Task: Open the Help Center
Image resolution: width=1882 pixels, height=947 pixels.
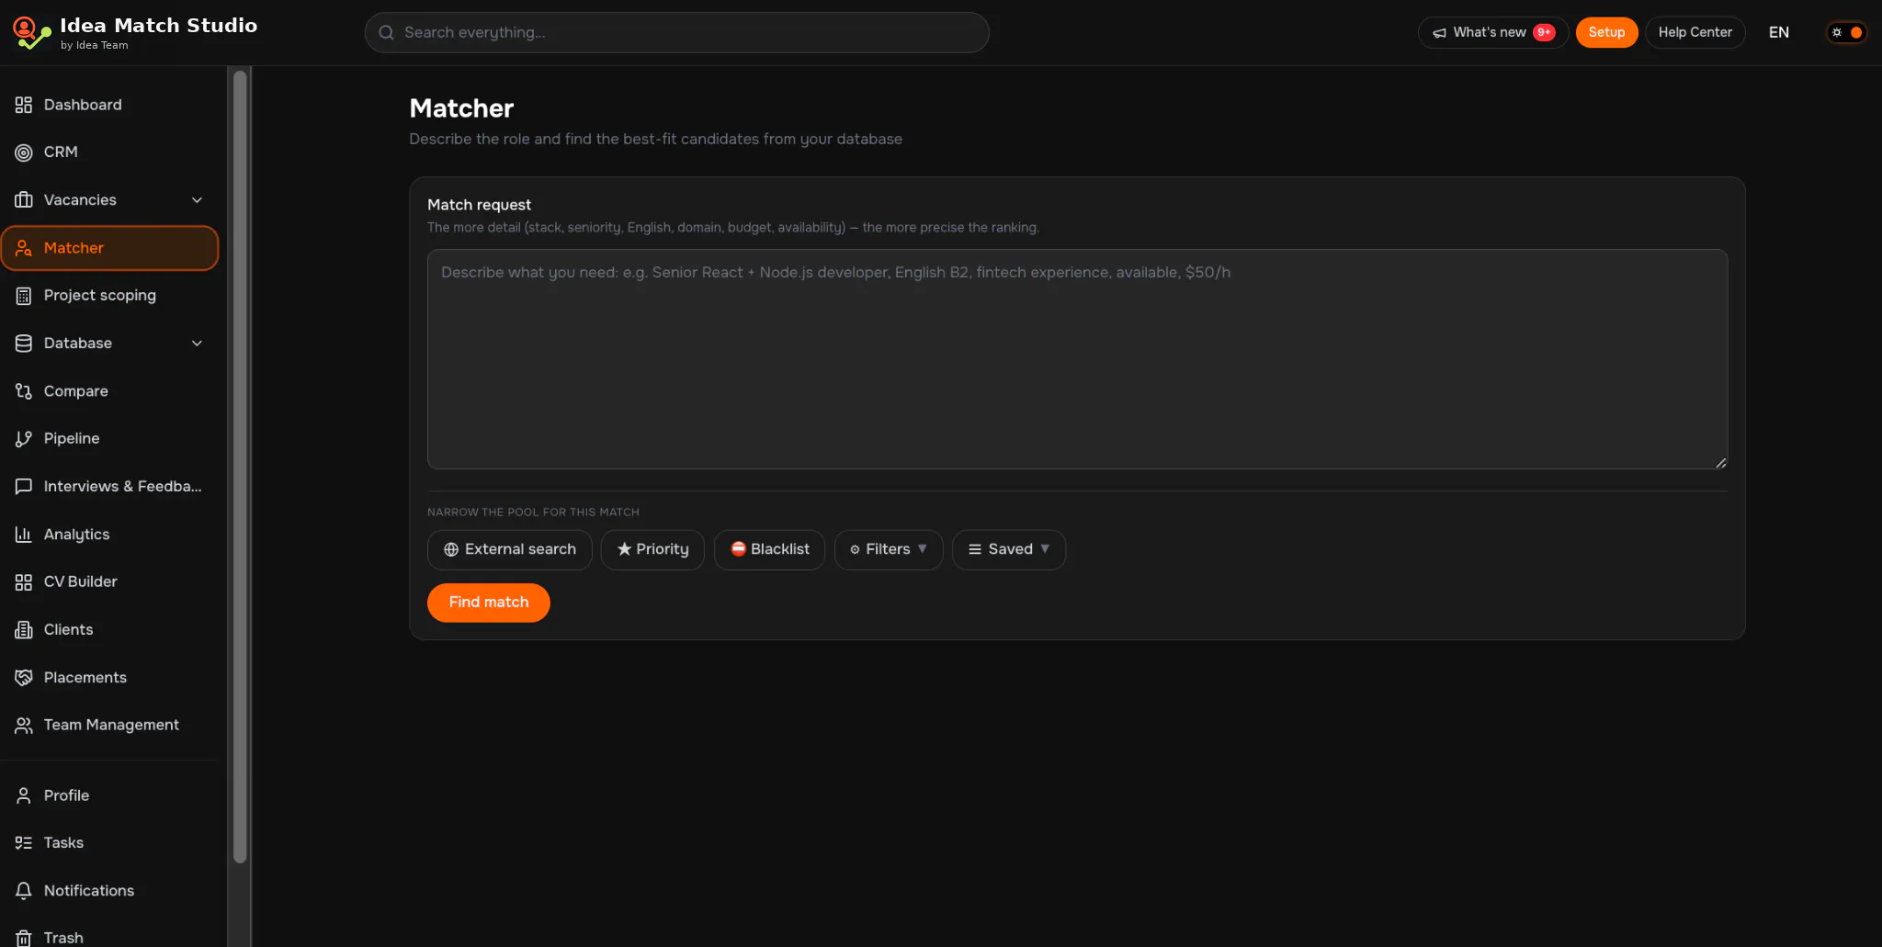Action: [x=1695, y=32]
